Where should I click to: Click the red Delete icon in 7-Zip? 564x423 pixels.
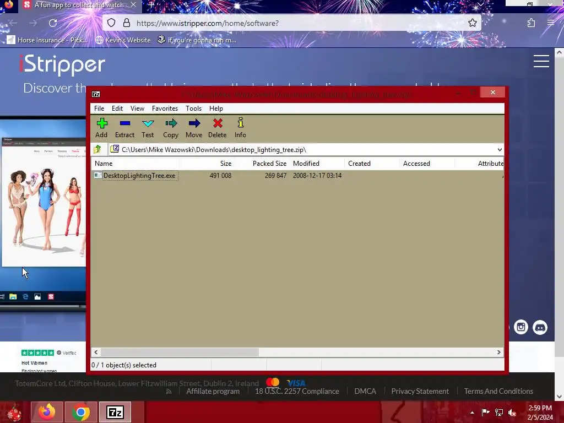(217, 128)
